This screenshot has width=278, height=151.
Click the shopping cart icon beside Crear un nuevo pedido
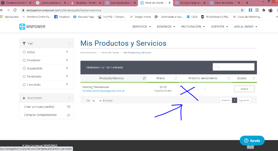click(x=68, y=107)
